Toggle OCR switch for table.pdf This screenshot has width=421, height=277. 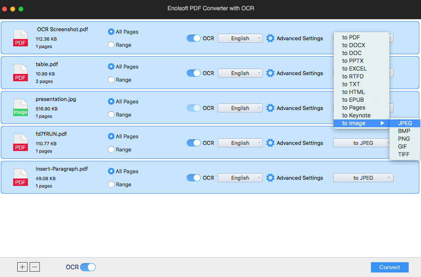click(x=194, y=73)
